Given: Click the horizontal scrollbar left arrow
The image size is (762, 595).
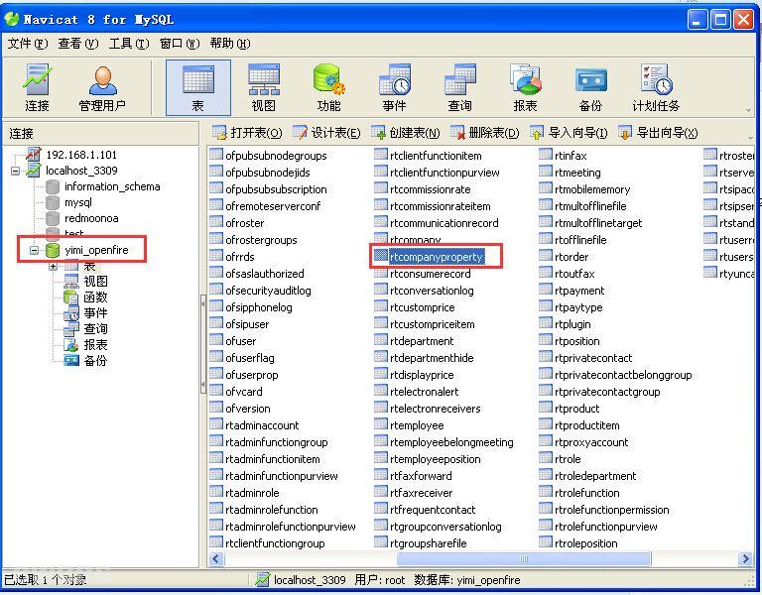Looking at the screenshot, I should click(216, 559).
